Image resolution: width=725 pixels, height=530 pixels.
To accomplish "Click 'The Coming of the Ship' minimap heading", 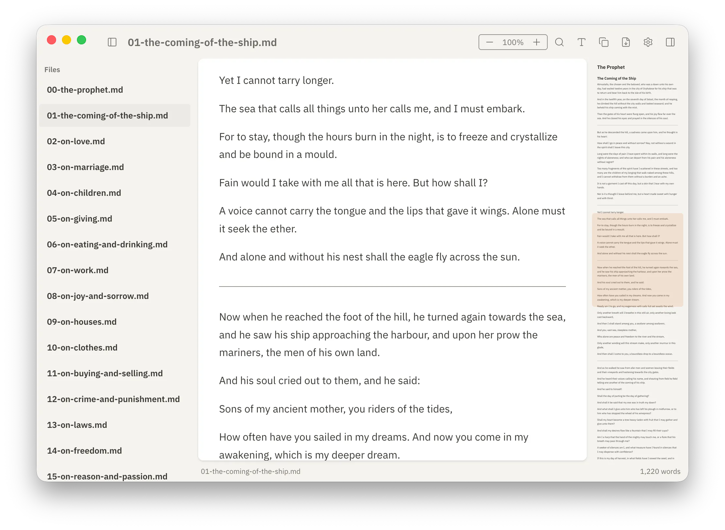I will (x=616, y=78).
